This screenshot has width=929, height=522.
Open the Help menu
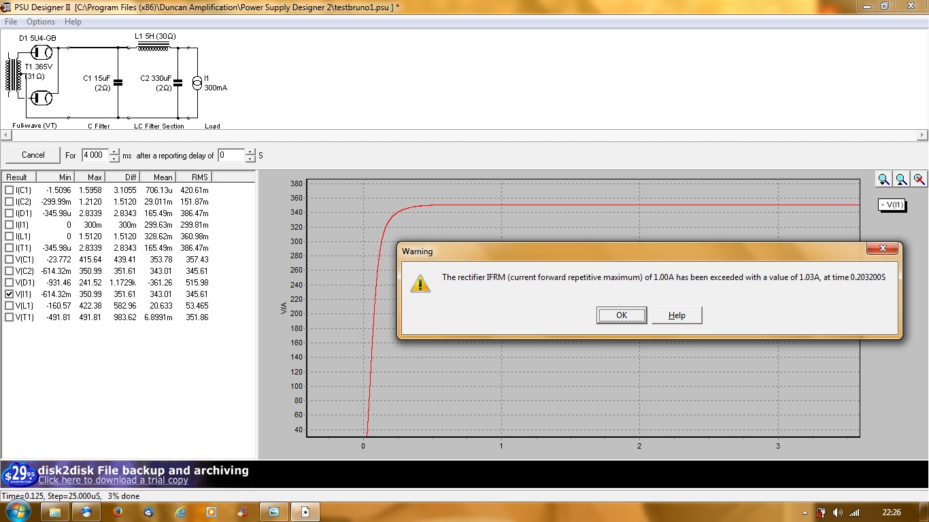73,22
